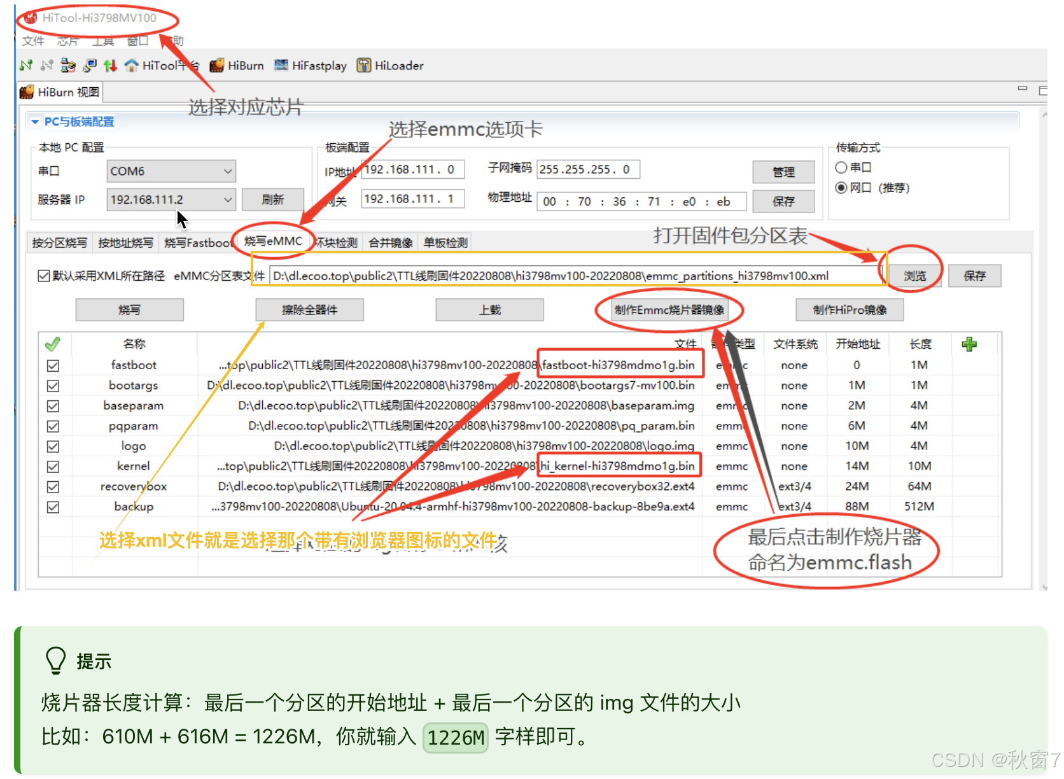This screenshot has height=779, width=1064.
Task: Click the 开始地址 column header
Action: click(857, 344)
